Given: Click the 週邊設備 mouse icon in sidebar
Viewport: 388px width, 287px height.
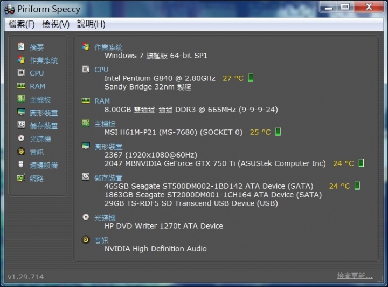Looking at the screenshot, I should point(21,164).
